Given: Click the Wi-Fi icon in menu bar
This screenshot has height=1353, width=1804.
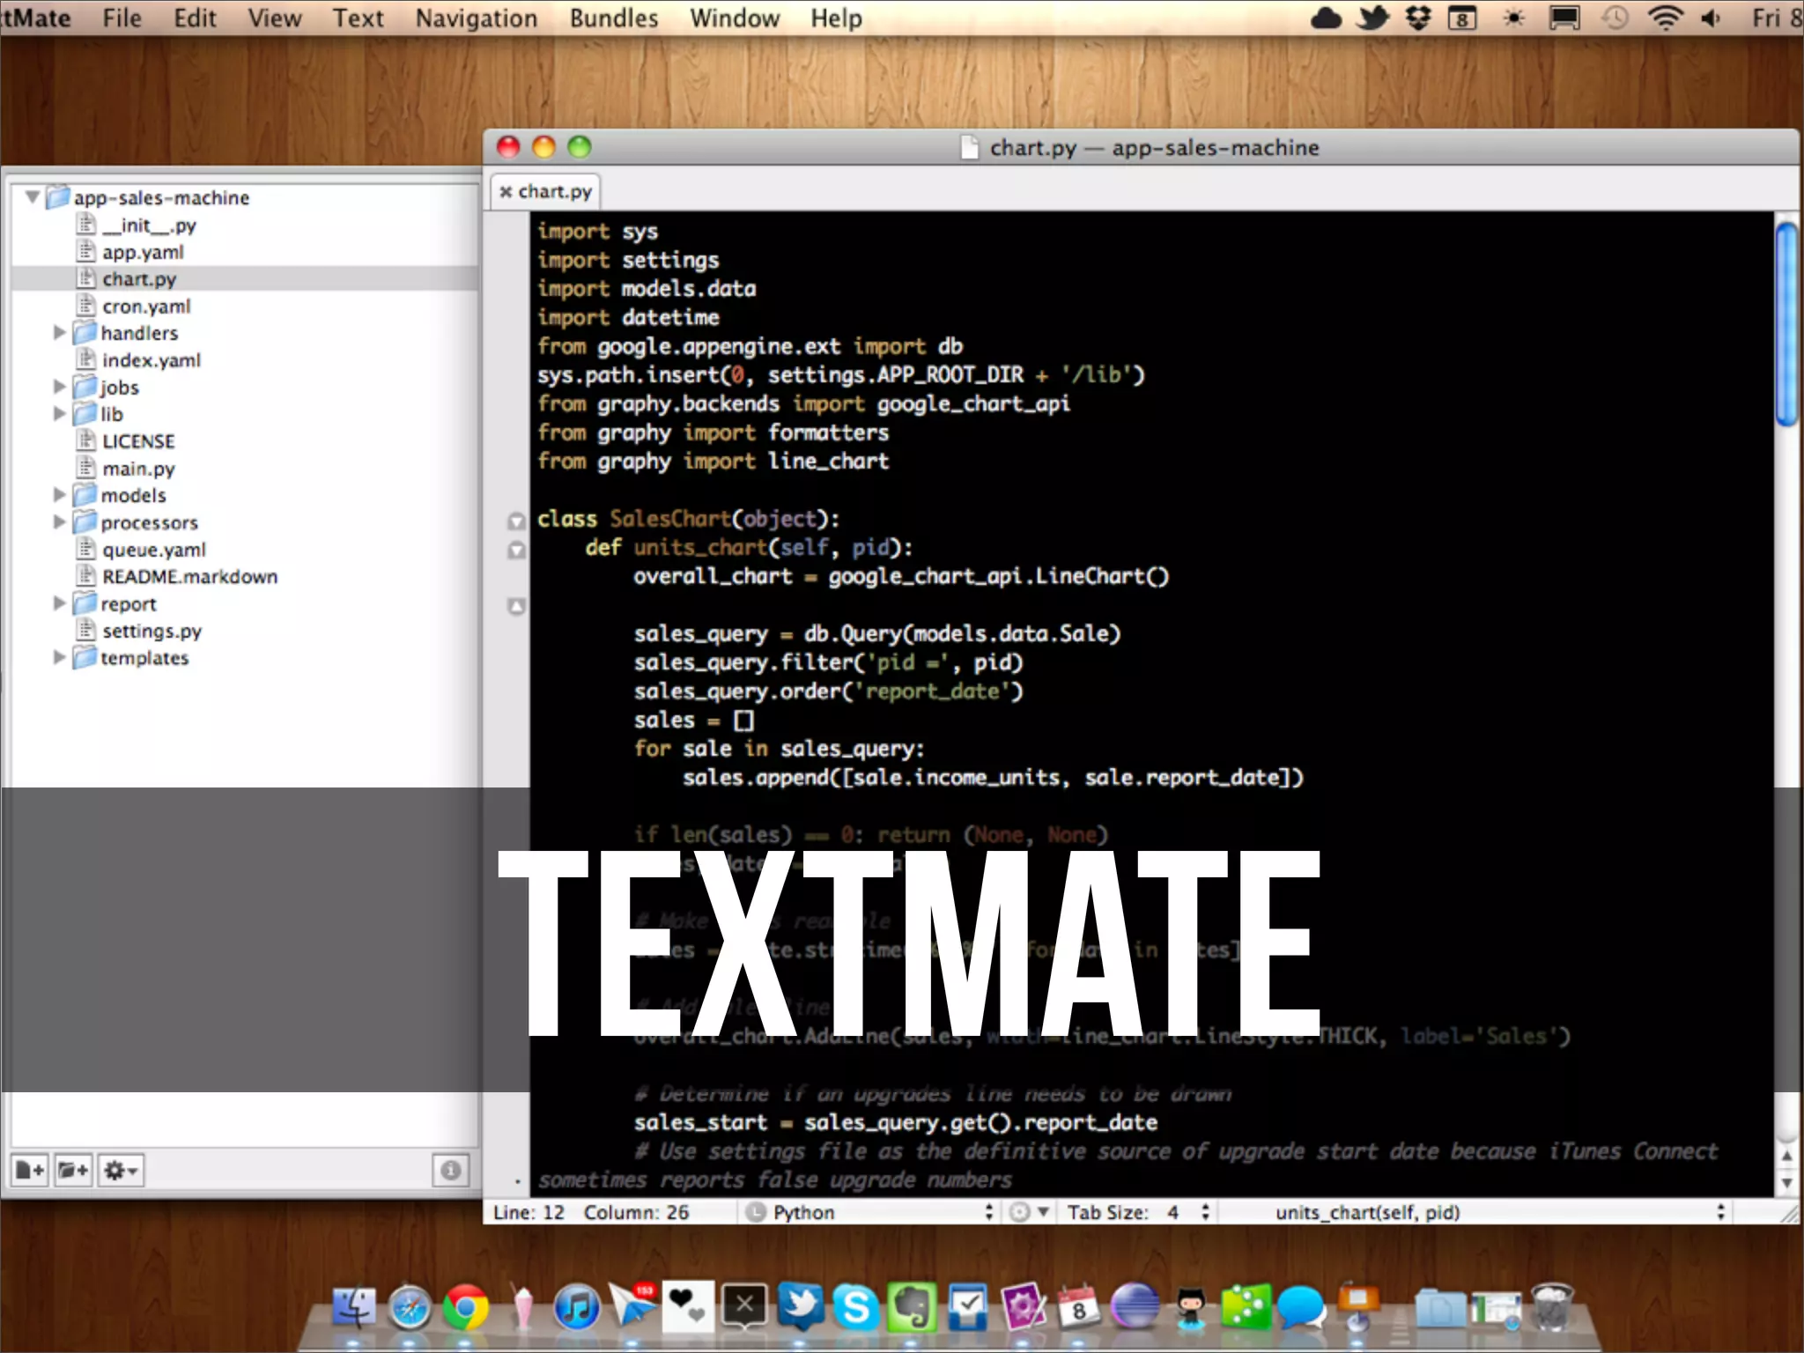Looking at the screenshot, I should [1665, 18].
